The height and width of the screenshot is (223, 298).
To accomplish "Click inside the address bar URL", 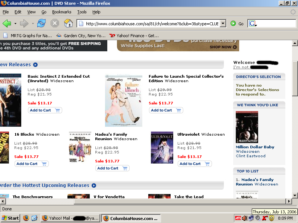I will click(152, 24).
